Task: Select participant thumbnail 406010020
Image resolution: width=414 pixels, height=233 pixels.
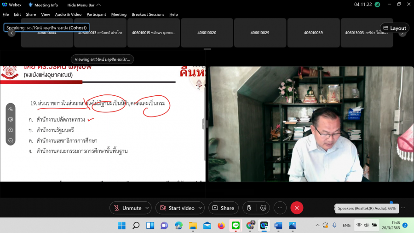Action: [207, 33]
